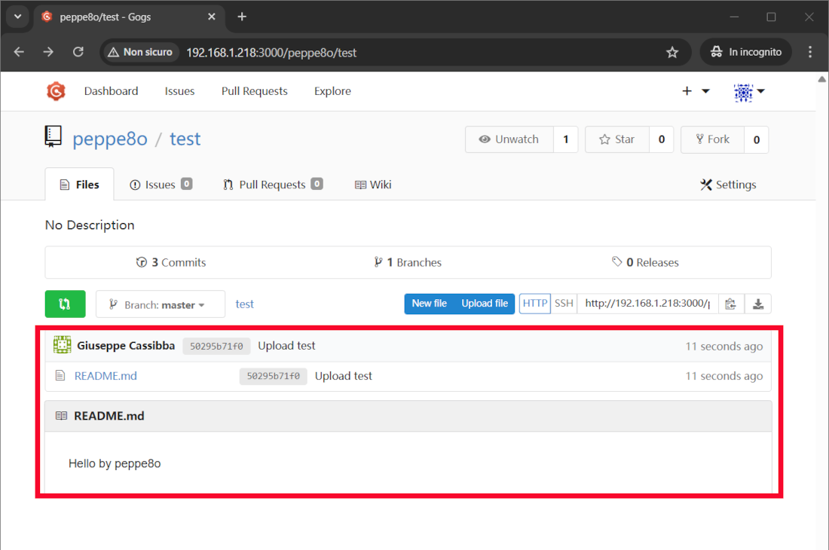Copy the clone URL to clipboard
This screenshot has width=829, height=550.
pyautogui.click(x=730, y=304)
